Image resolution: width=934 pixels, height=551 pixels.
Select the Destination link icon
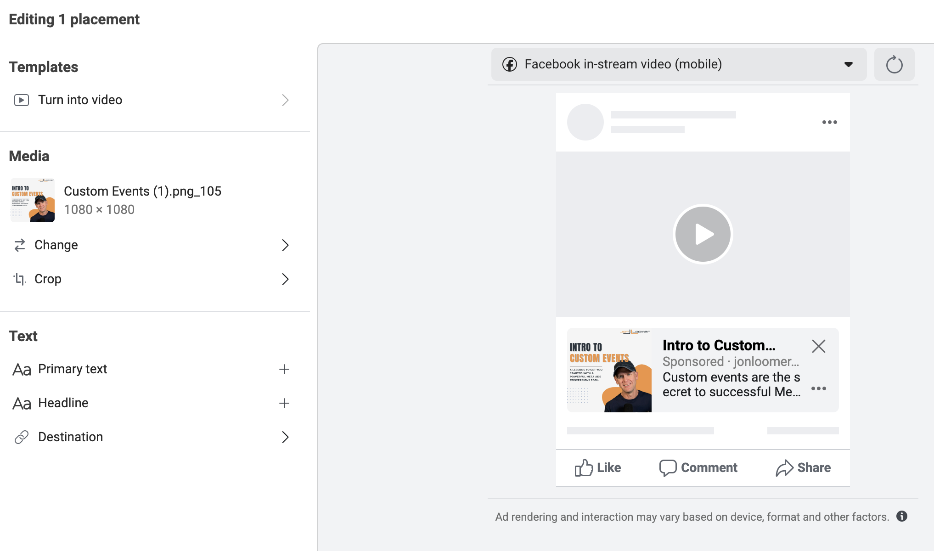[x=21, y=437]
